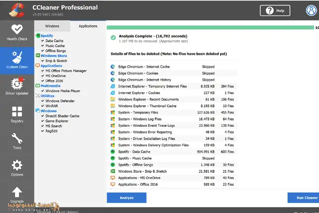
Task: Click the Edge icon beside Internet History
Action: [113, 80]
